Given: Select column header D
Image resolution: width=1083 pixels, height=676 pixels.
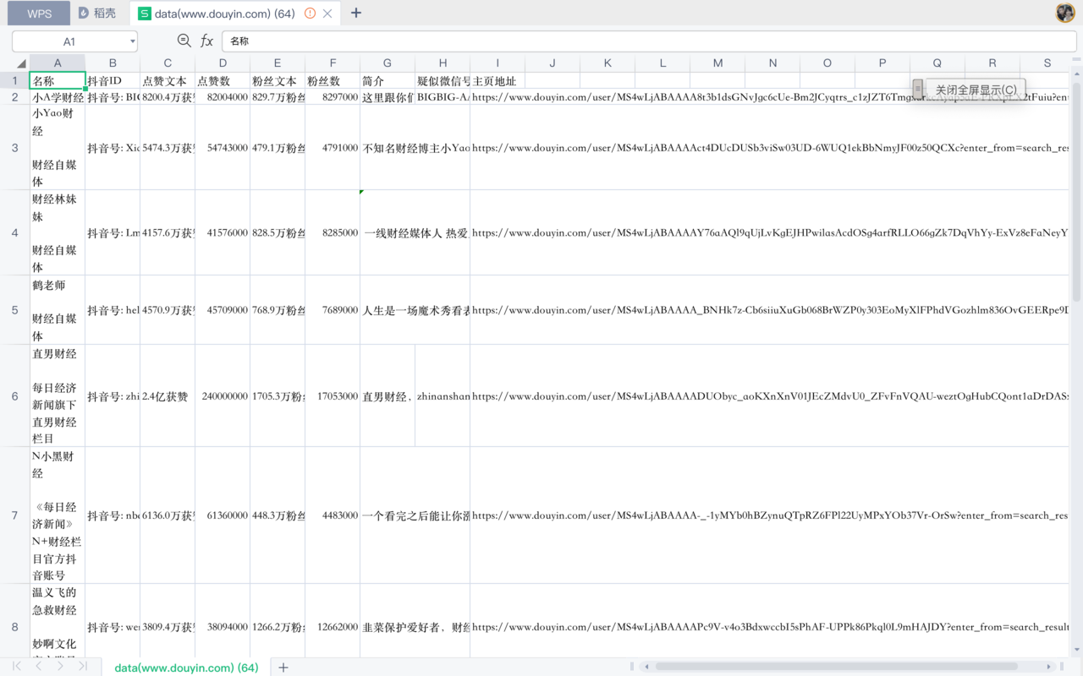Looking at the screenshot, I should click(223, 63).
